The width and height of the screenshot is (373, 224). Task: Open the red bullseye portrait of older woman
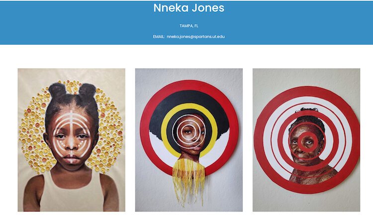pos(306,140)
